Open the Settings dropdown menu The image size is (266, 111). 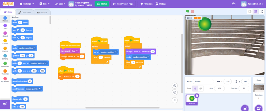coord(27,4)
